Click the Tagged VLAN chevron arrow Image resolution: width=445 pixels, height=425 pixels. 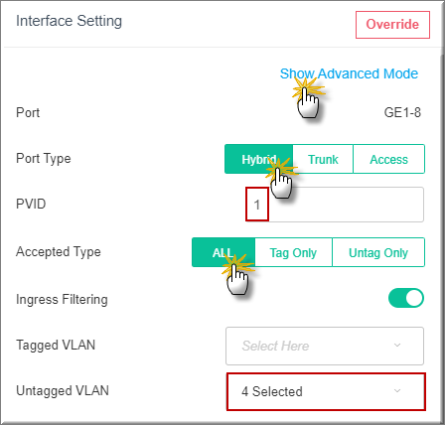[397, 346]
